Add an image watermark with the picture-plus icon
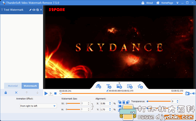 pyautogui.click(x=119, y=86)
